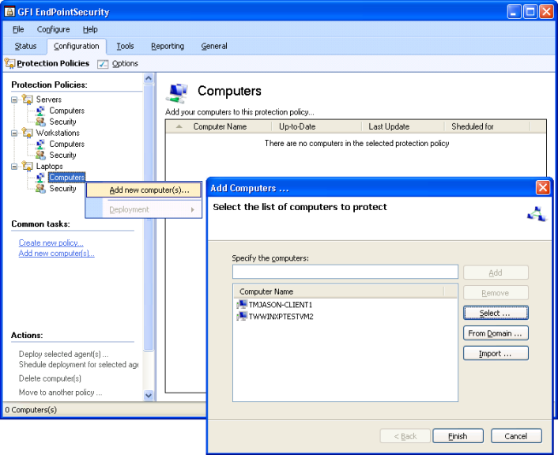Click the large Computers header icon
Screen dimensions: 558x455
pos(177,93)
